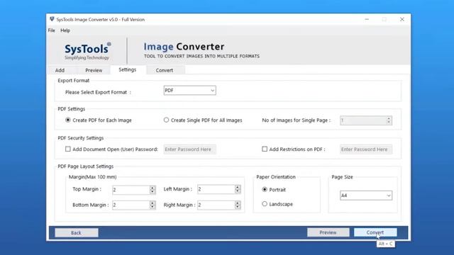Open the Export Format dropdown showing PDF
This screenshot has width=454, height=255.
[x=189, y=91]
